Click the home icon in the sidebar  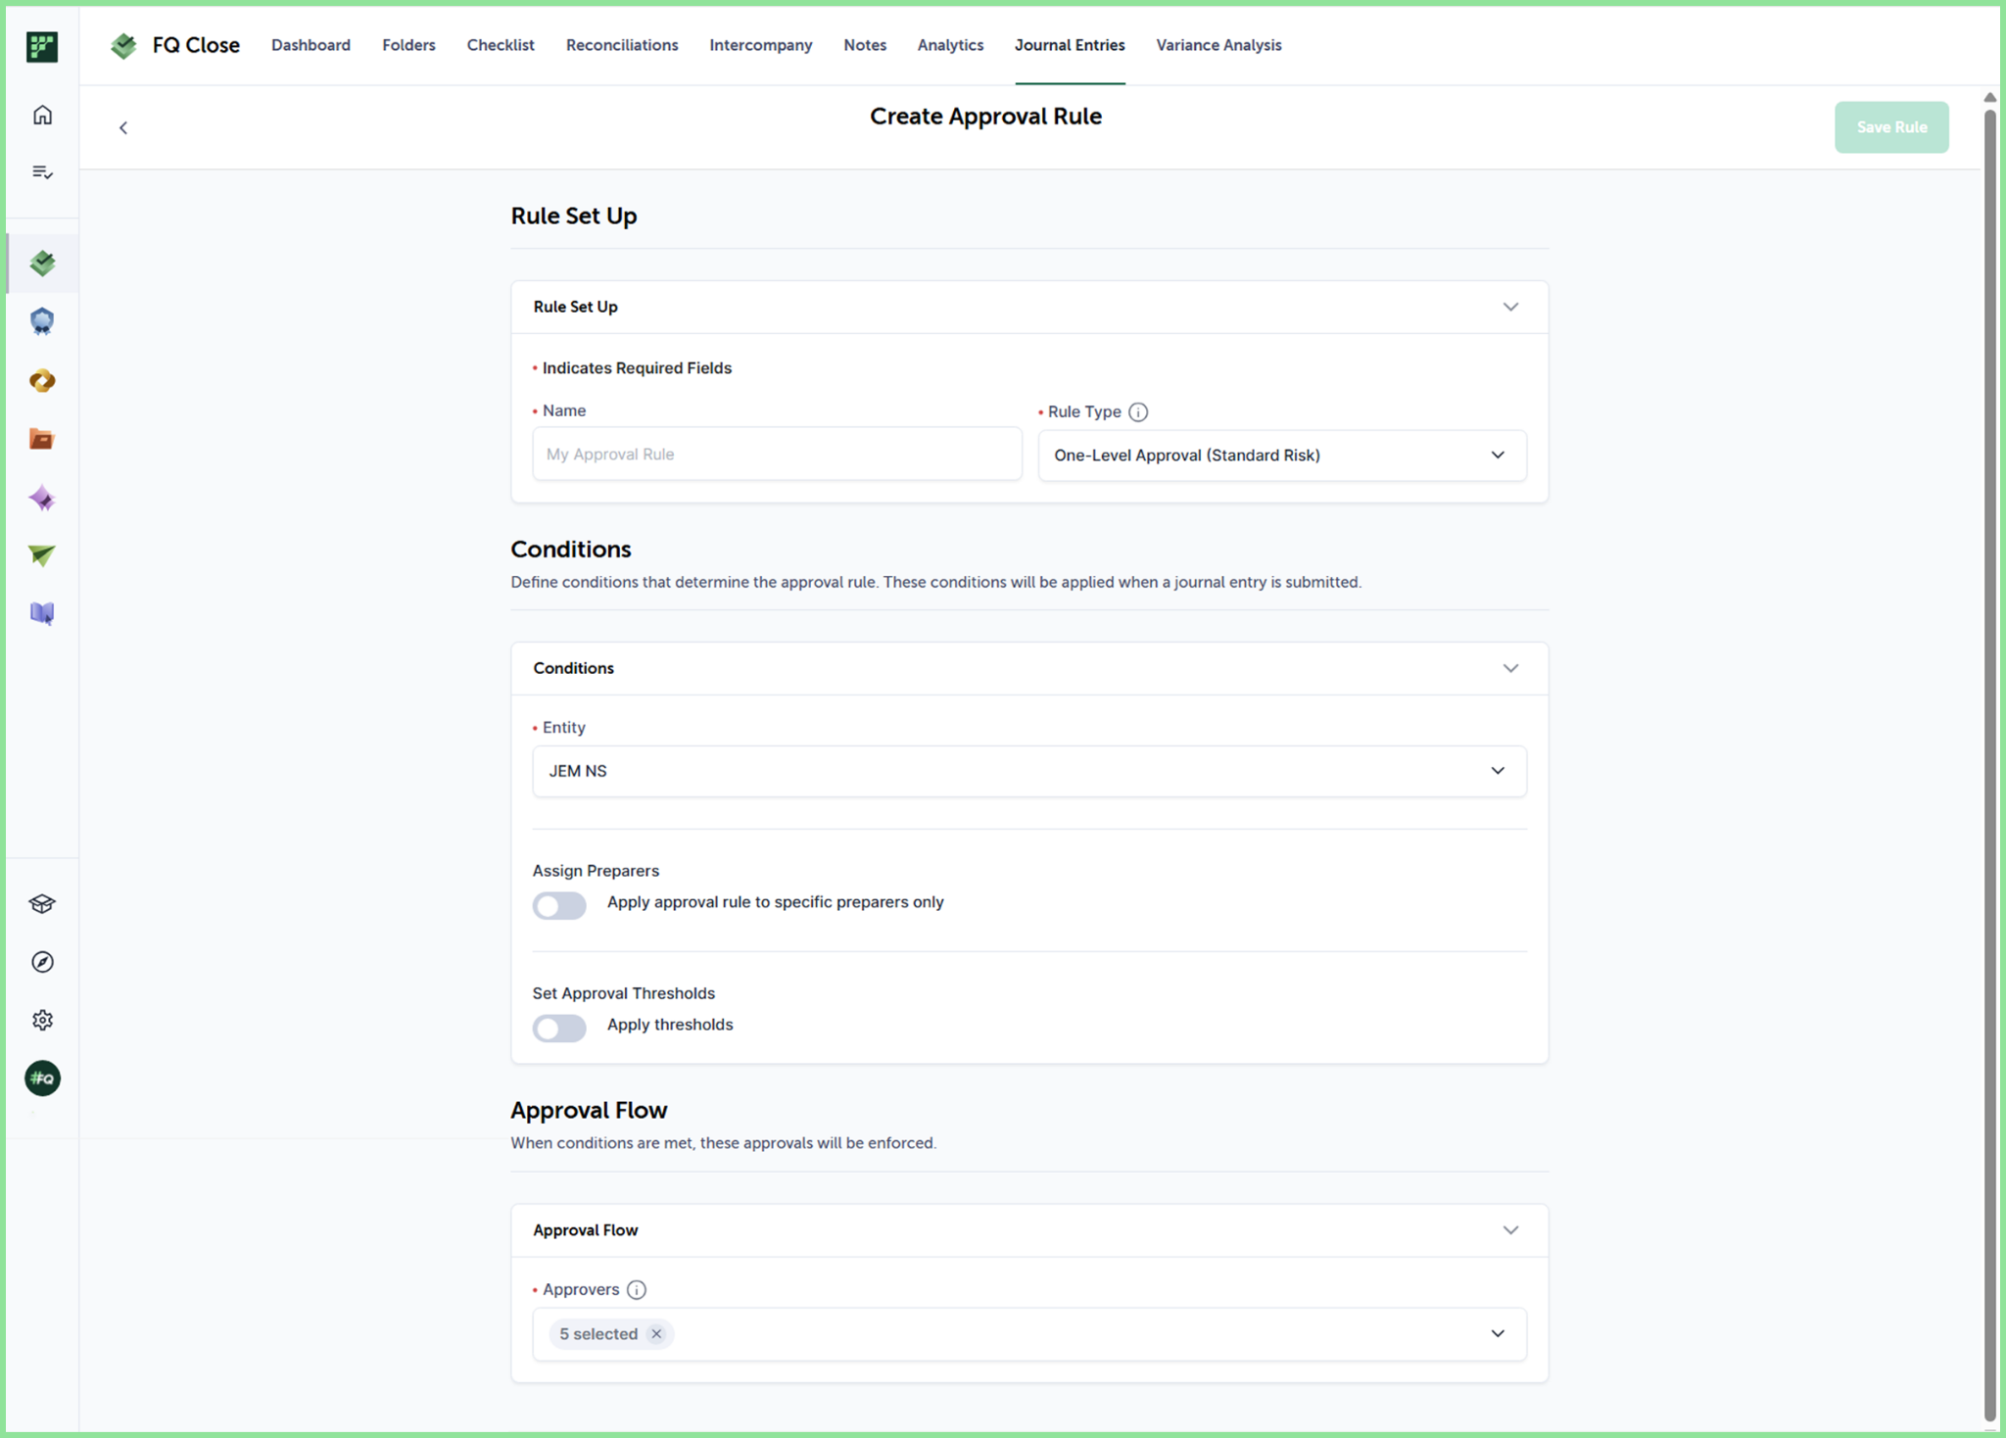click(x=42, y=115)
